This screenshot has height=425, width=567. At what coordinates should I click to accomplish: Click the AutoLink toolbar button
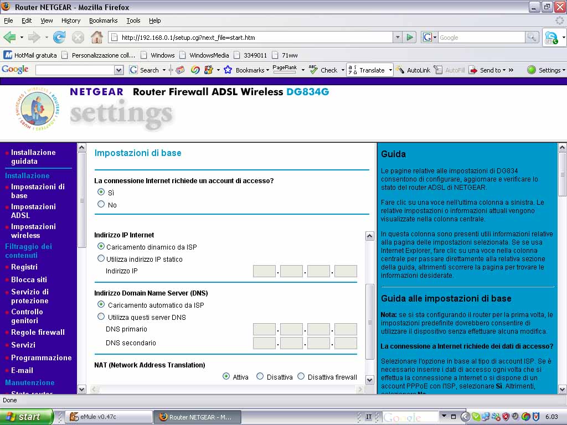click(x=413, y=70)
